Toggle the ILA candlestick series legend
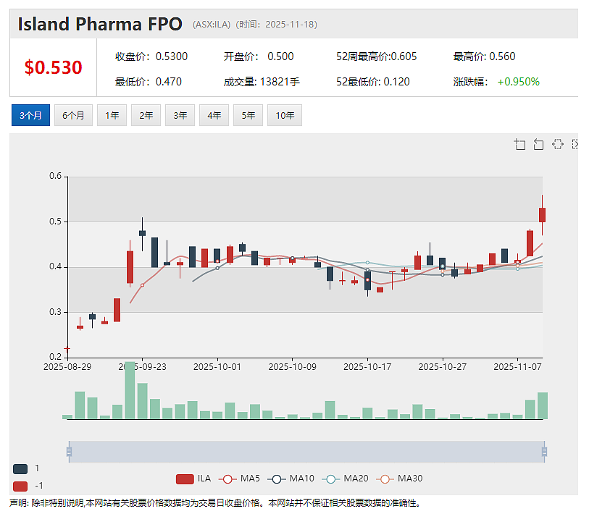 tap(193, 479)
